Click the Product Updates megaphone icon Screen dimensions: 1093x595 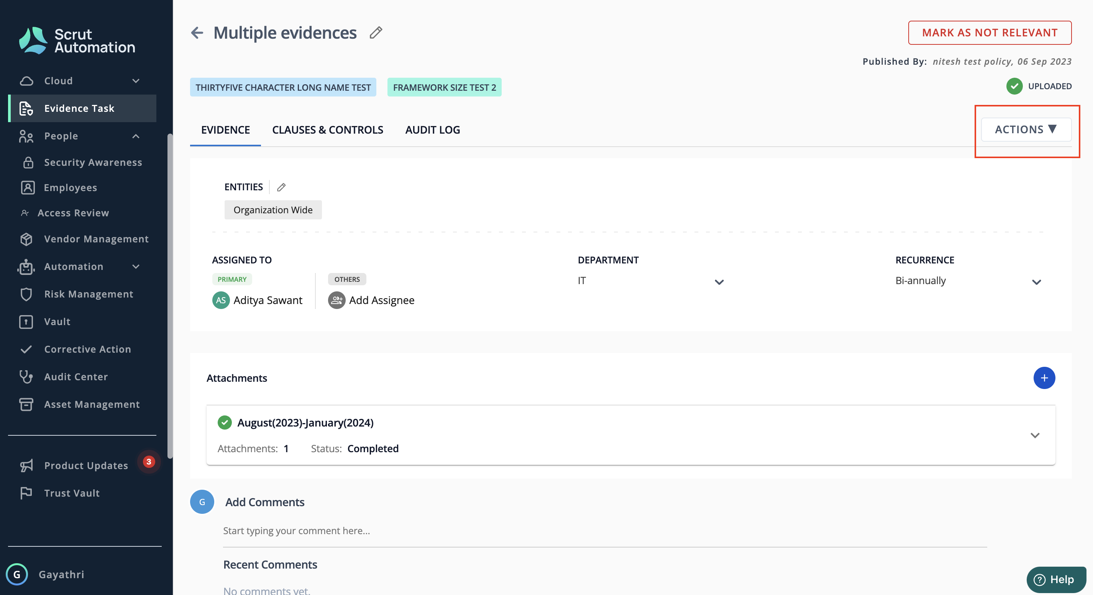click(26, 465)
